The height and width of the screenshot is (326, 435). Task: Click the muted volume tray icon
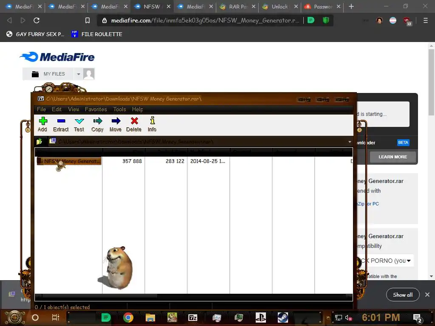coord(348,318)
